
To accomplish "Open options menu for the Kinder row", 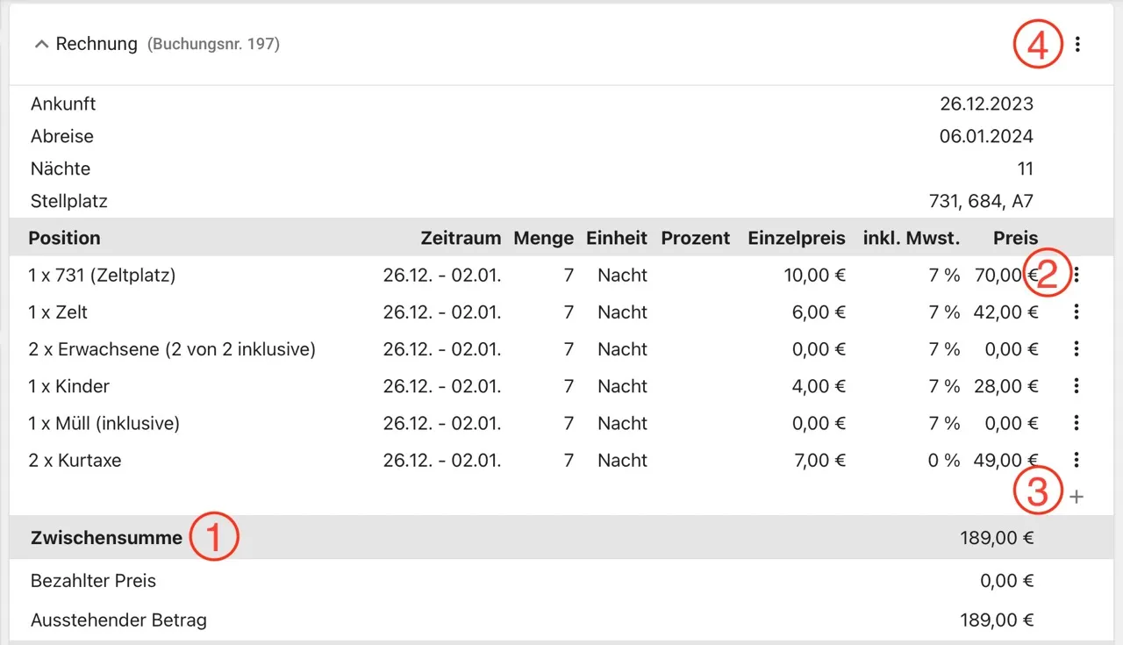I will (1077, 386).
